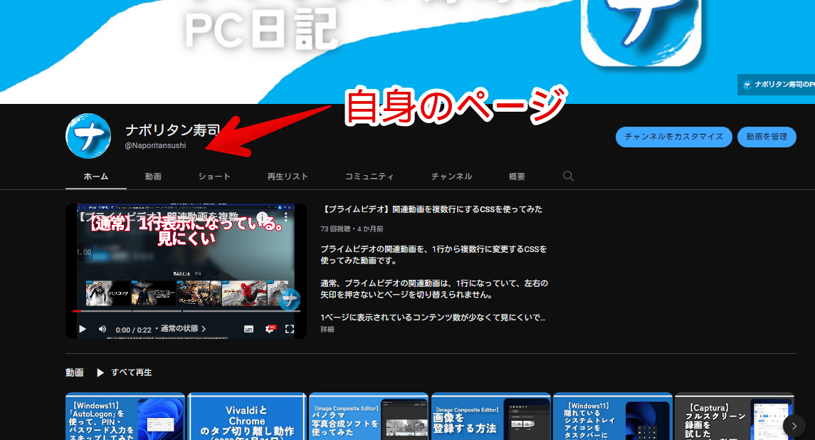
Task: Click the すべて再生 play-all button
Action: click(x=125, y=372)
